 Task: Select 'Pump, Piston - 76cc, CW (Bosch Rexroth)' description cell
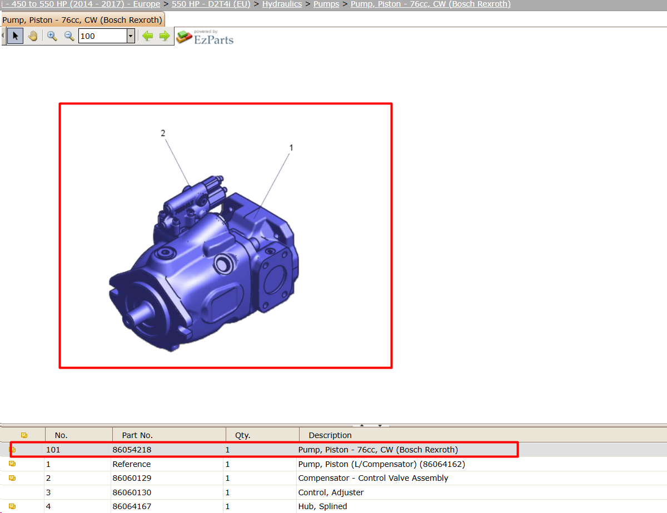tap(378, 450)
